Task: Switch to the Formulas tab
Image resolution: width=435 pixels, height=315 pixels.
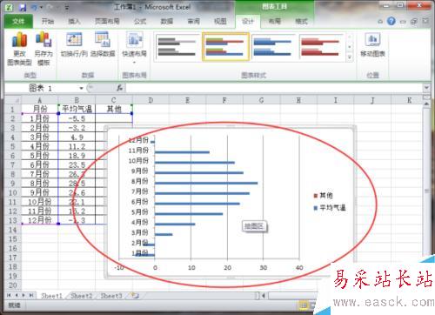Action: coord(140,21)
